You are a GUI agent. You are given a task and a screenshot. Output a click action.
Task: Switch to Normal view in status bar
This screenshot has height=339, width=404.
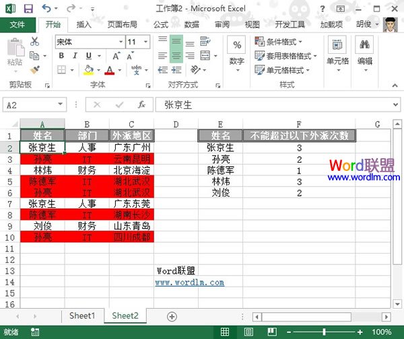pos(225,332)
